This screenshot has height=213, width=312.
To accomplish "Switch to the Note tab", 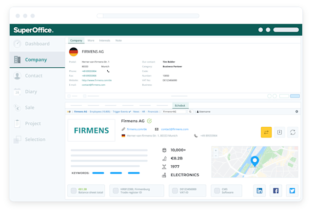I will click(x=118, y=40).
